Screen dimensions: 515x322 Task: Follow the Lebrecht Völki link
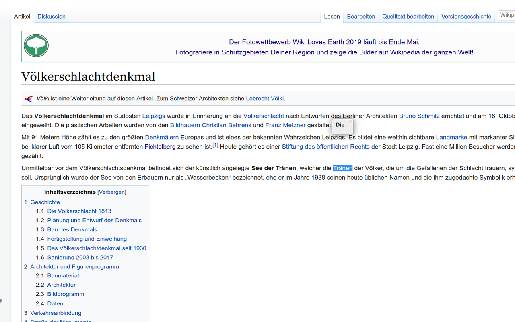click(x=265, y=98)
